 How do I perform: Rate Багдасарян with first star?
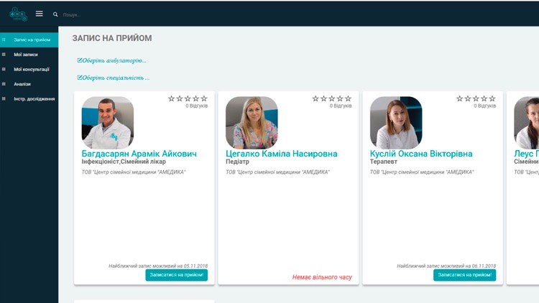[171, 98]
